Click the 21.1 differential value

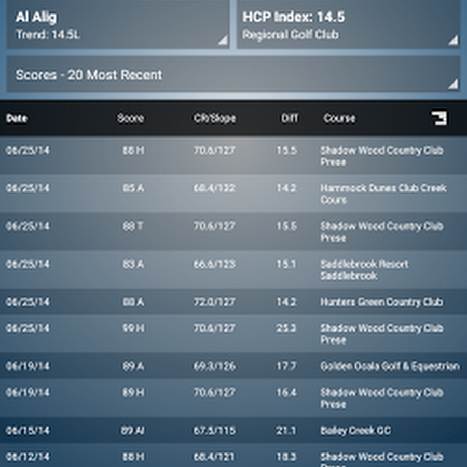pos(286,430)
